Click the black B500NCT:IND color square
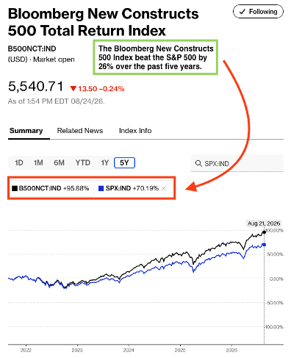This screenshot has height=358, width=291. coord(15,188)
